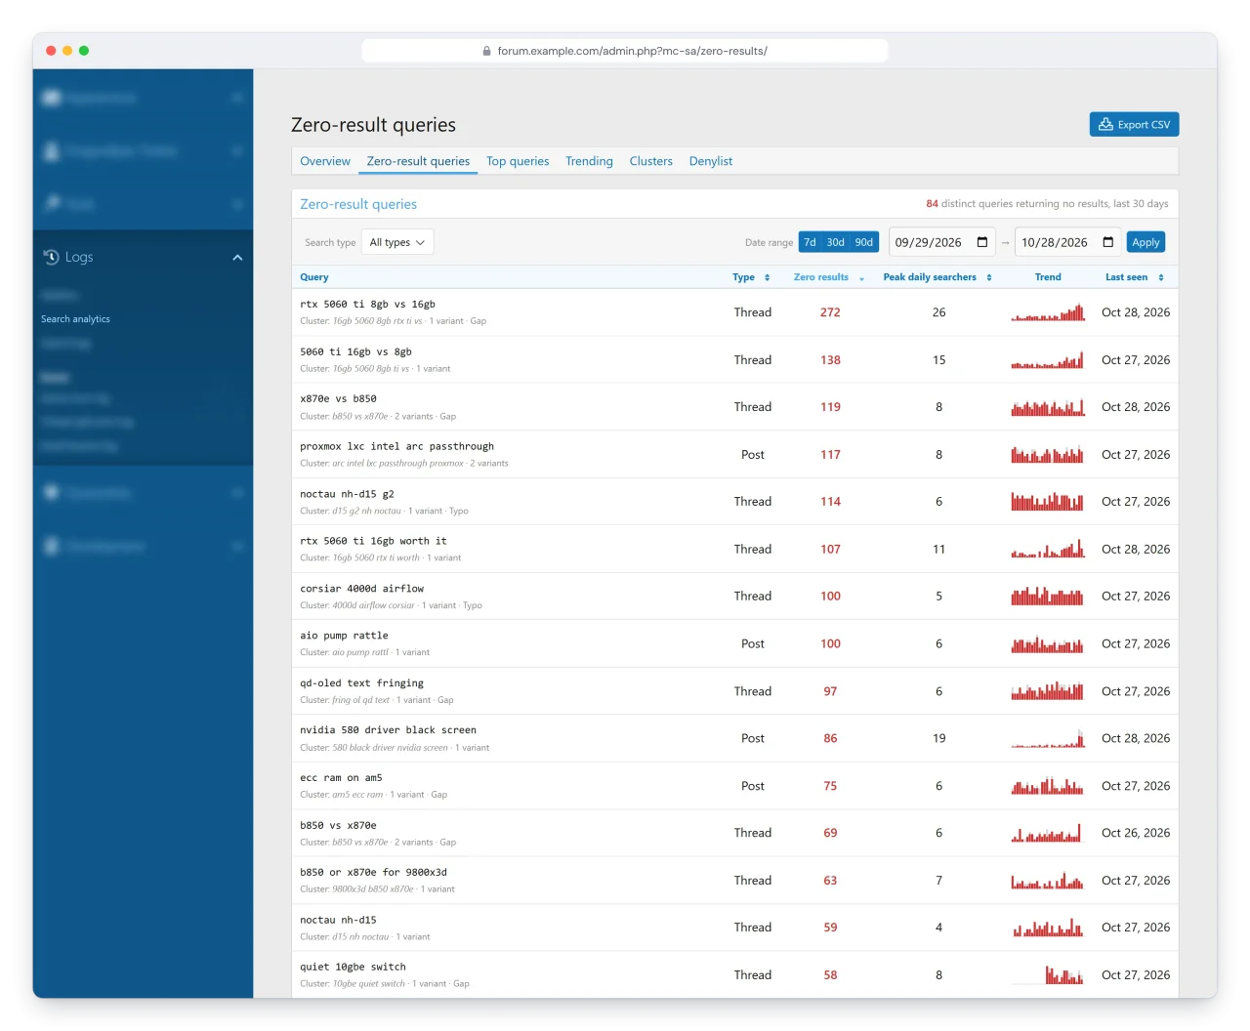1250x1031 pixels.
Task: Select query 'b850 or x870e for 9800x3d'
Action: 373,872
